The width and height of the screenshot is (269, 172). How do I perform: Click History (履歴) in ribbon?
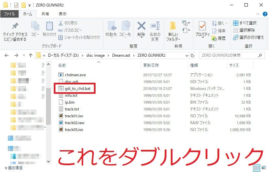pos(219,38)
